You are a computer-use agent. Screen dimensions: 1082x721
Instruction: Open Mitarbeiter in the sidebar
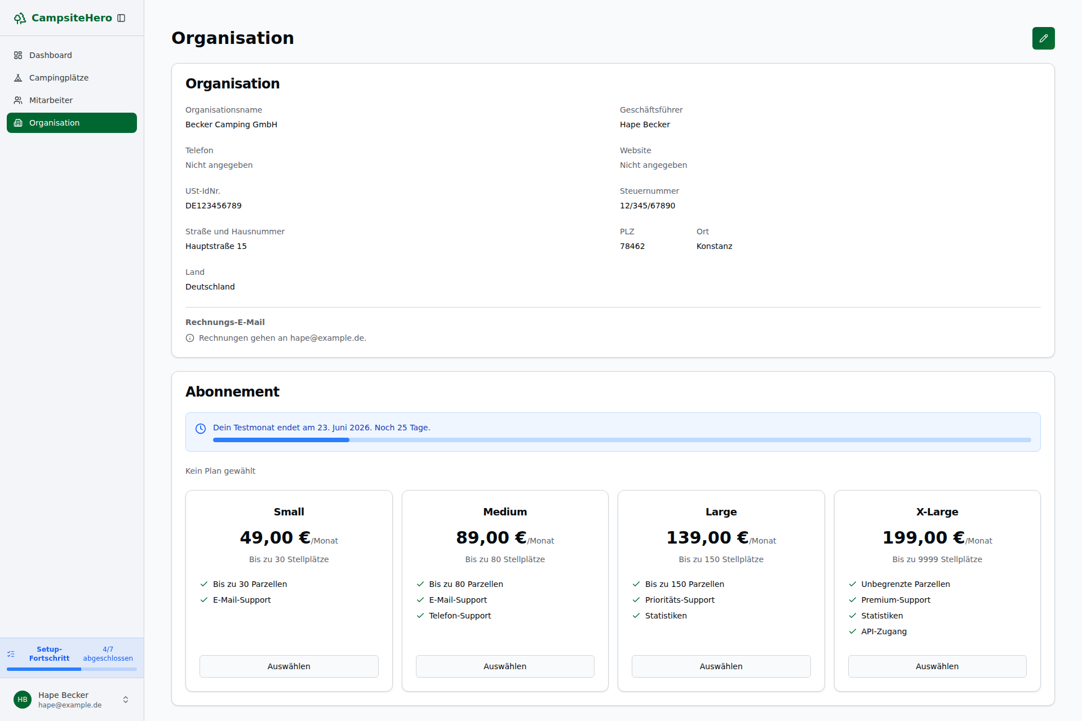coord(72,100)
